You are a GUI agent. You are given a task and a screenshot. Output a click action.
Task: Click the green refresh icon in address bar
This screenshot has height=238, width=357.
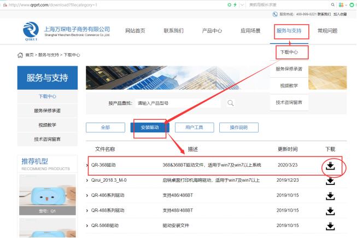[229, 5]
